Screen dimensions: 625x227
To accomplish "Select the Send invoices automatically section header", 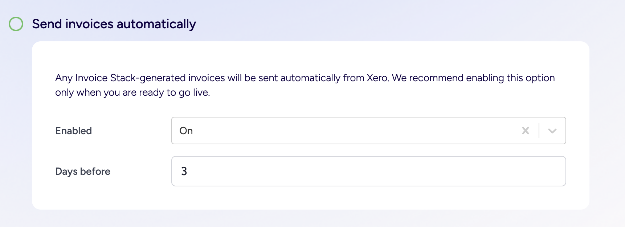I will (x=114, y=24).
